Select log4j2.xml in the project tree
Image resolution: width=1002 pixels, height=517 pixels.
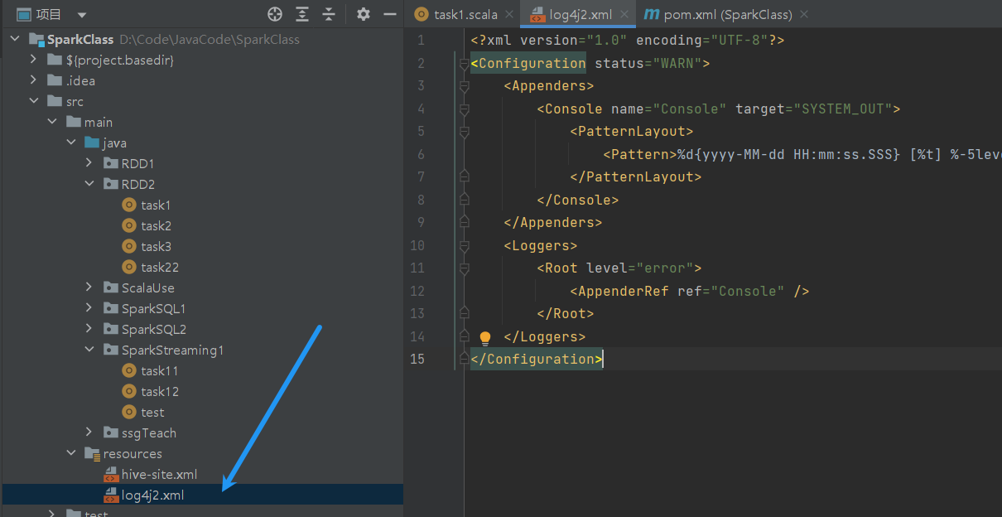[x=153, y=495]
